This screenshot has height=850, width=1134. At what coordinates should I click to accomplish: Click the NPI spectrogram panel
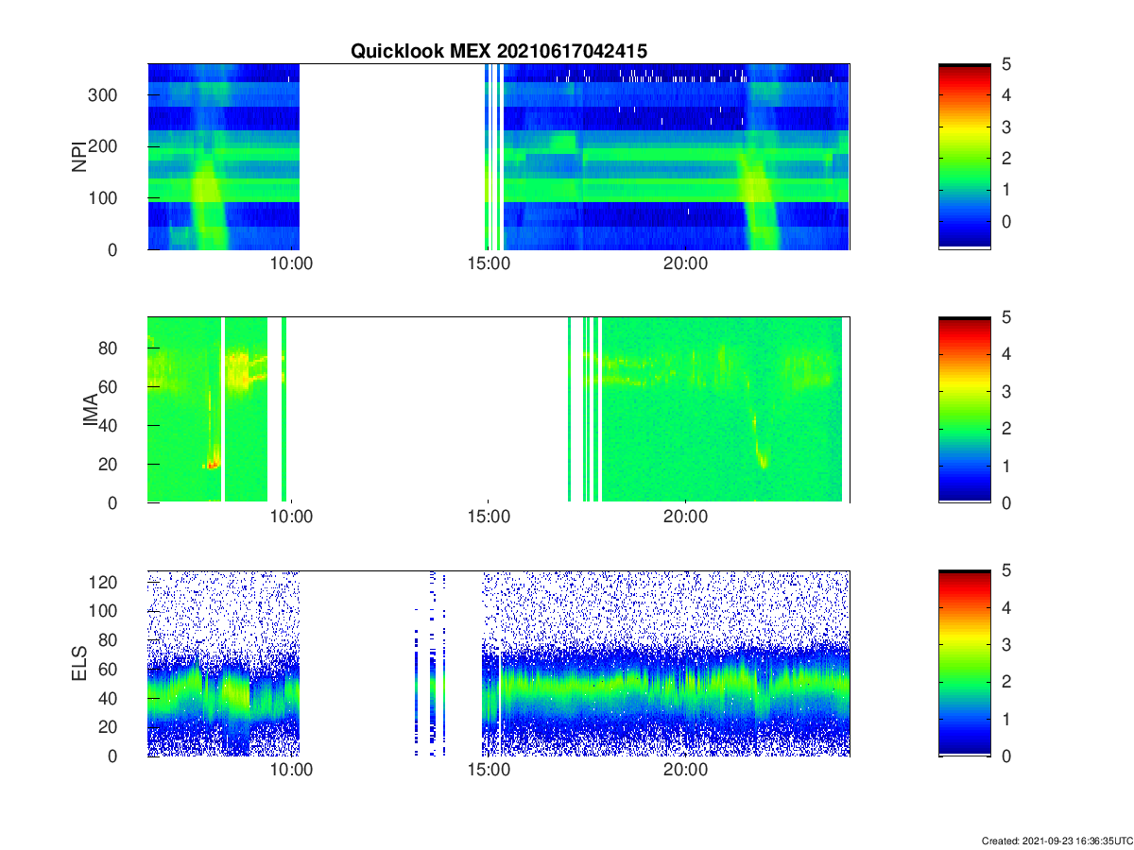(x=498, y=156)
